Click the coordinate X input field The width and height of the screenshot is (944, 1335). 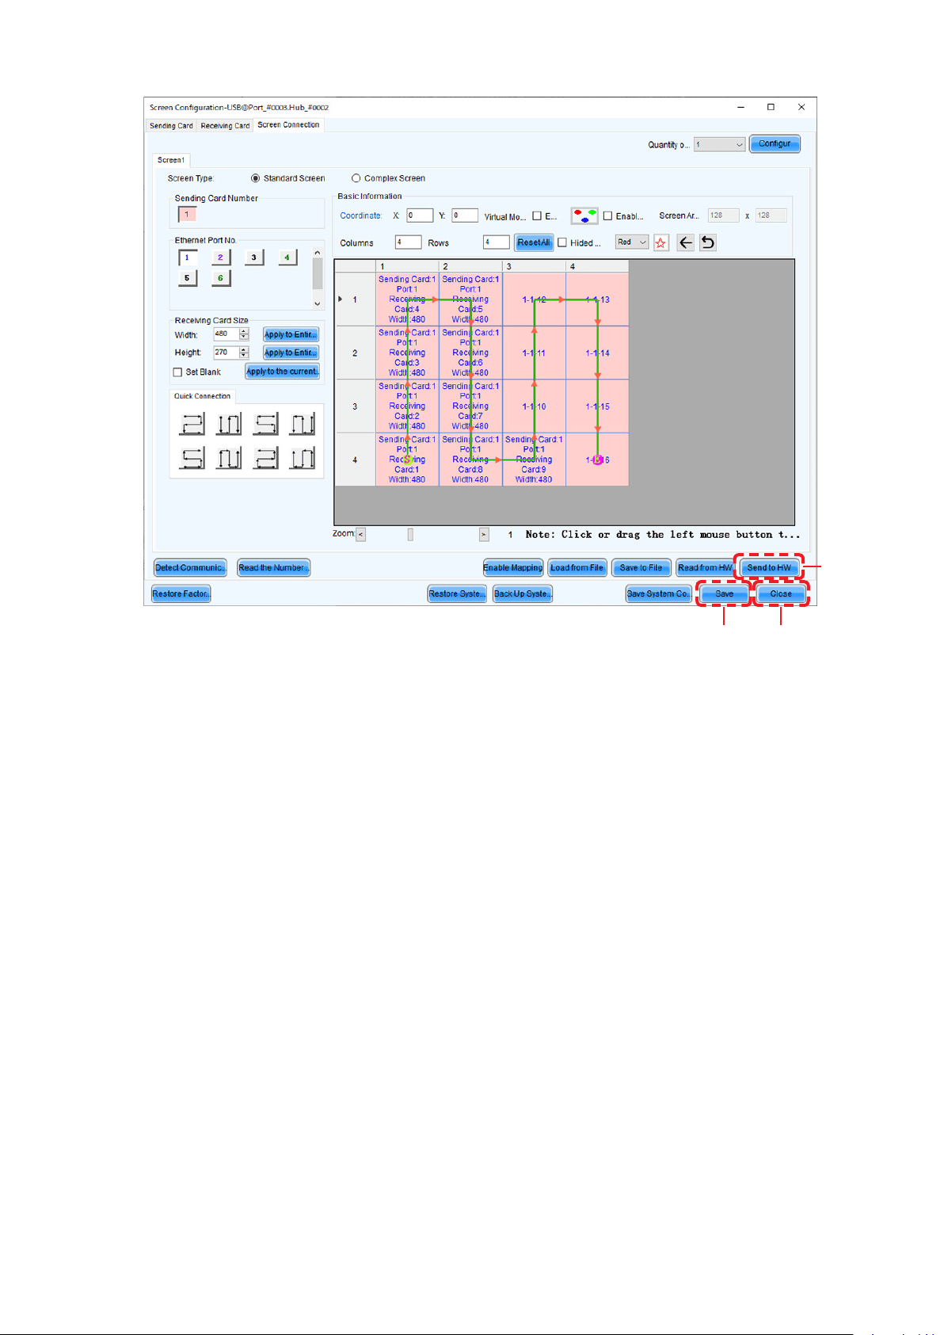tap(420, 216)
